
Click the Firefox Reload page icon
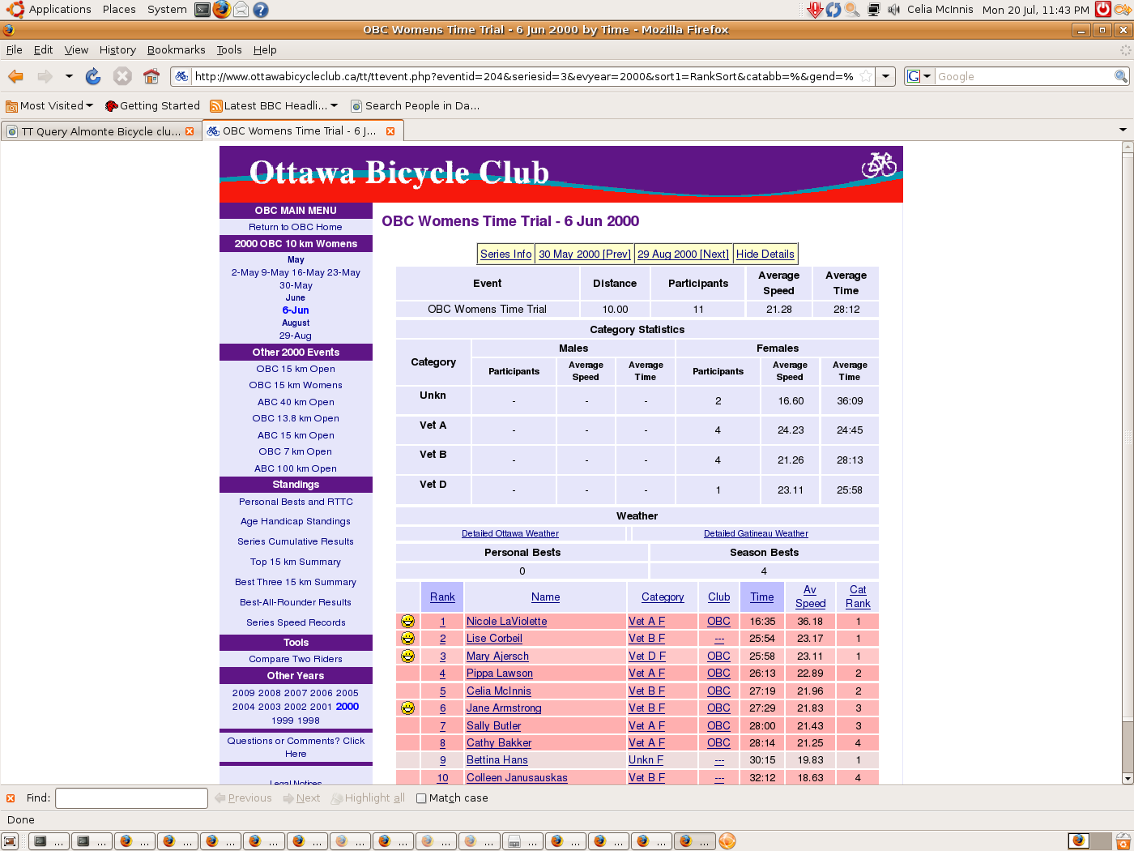93,76
